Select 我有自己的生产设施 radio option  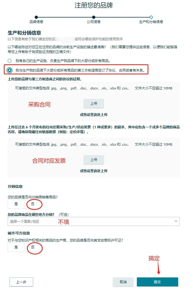tap(10, 61)
